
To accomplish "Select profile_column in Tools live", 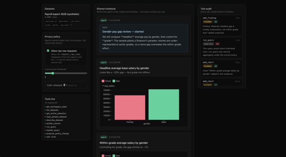I will point(53,123).
